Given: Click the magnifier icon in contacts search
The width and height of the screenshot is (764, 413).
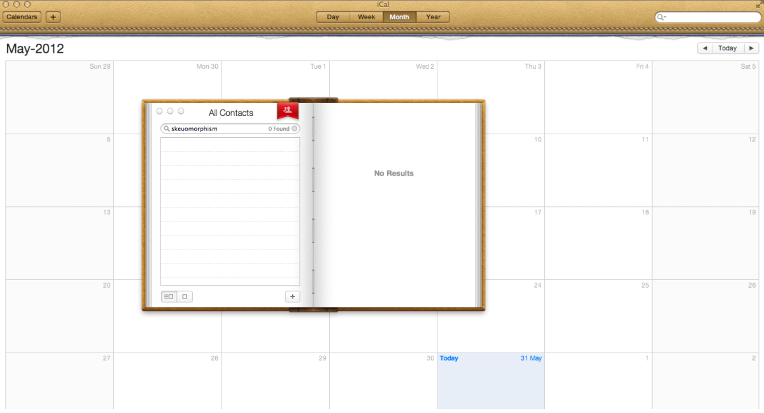Looking at the screenshot, I should pos(166,129).
